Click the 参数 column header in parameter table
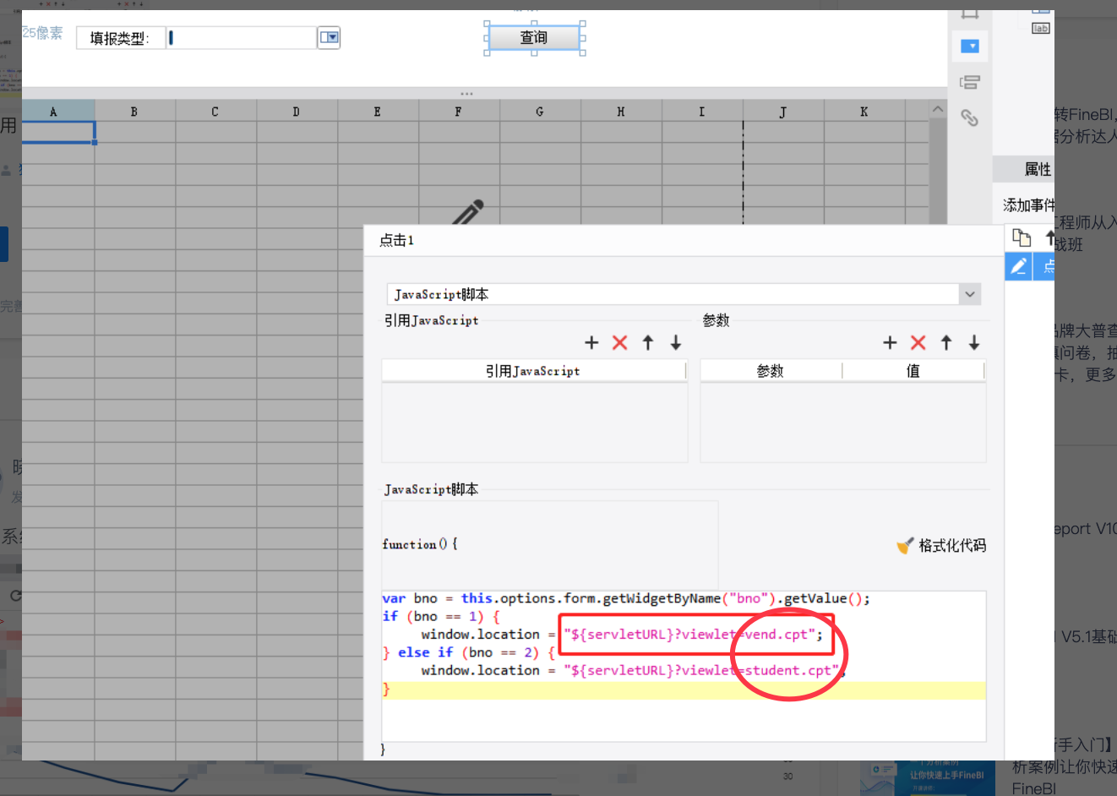This screenshot has height=796, width=1117. click(x=771, y=371)
